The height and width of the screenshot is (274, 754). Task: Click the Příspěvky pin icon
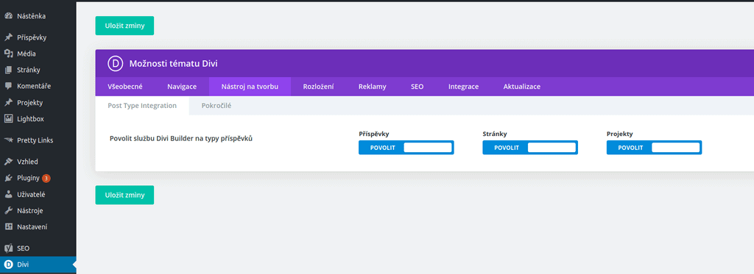[8, 37]
